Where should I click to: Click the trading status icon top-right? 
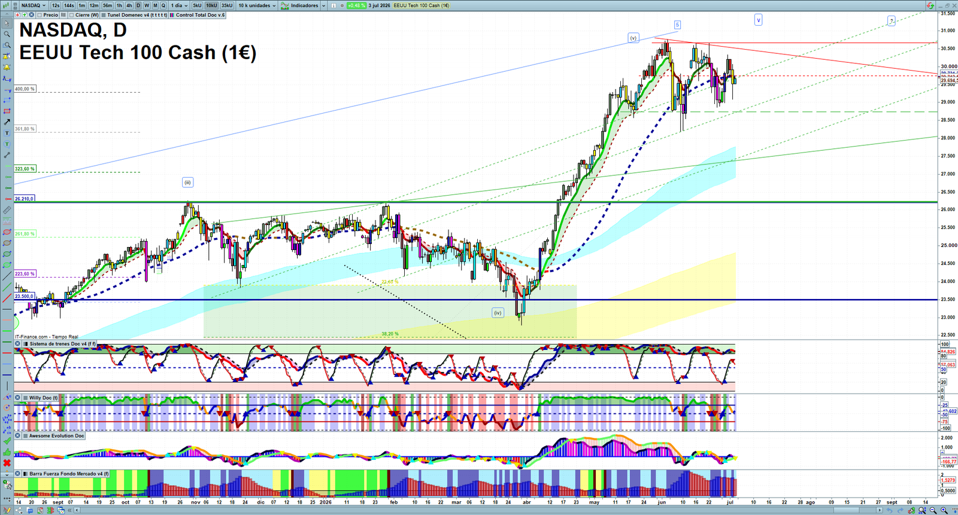click(930, 5)
